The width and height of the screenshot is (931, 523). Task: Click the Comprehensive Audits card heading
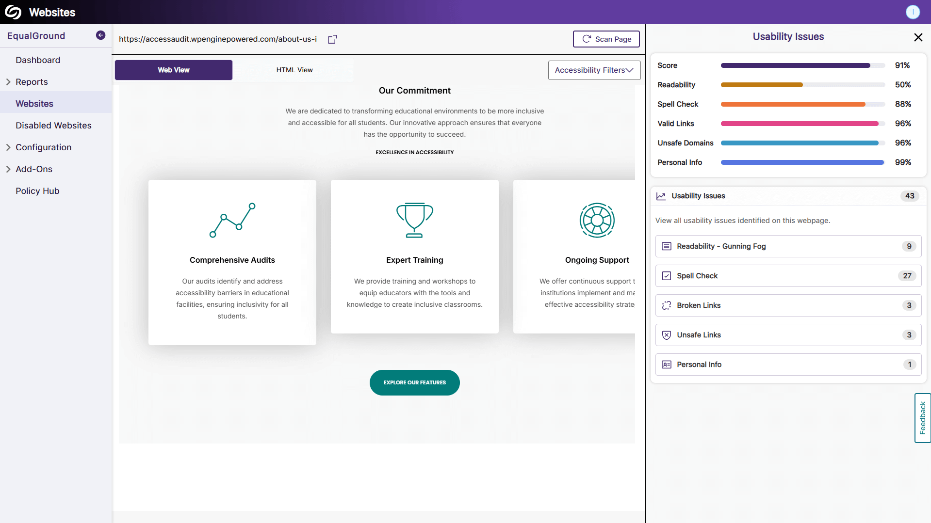tap(232, 260)
